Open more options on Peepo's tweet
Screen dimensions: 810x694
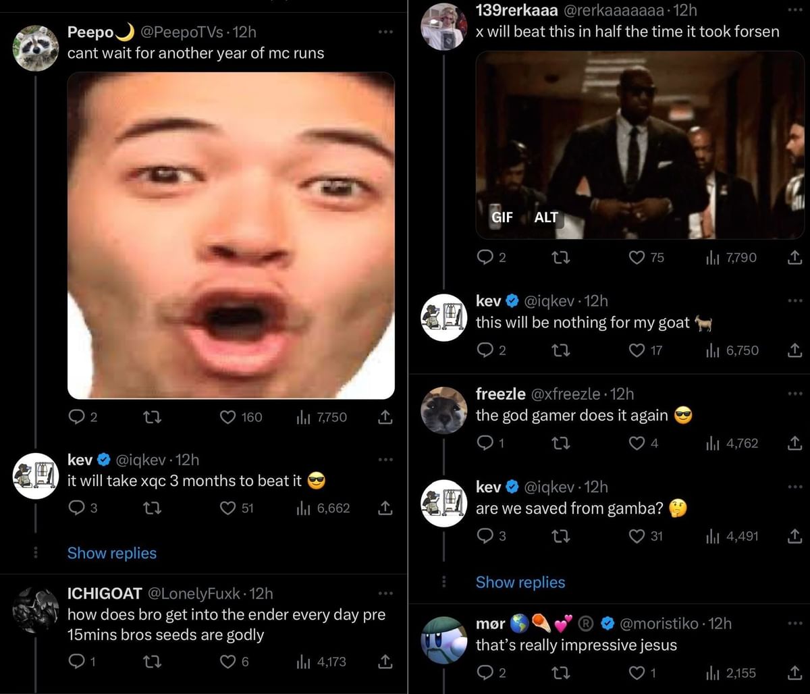pyautogui.click(x=385, y=32)
